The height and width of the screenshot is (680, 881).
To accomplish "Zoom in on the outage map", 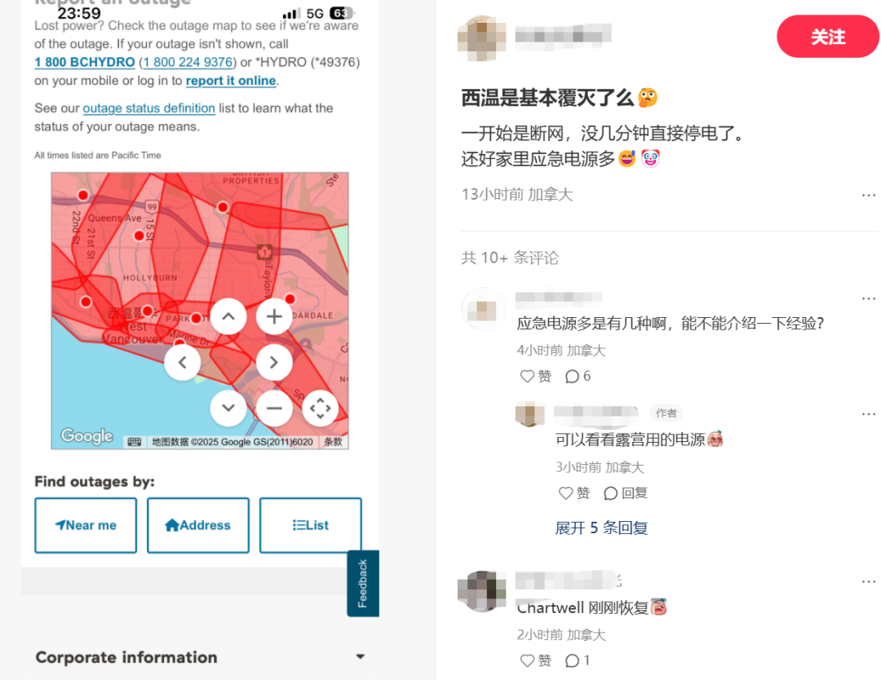I will coord(274,316).
